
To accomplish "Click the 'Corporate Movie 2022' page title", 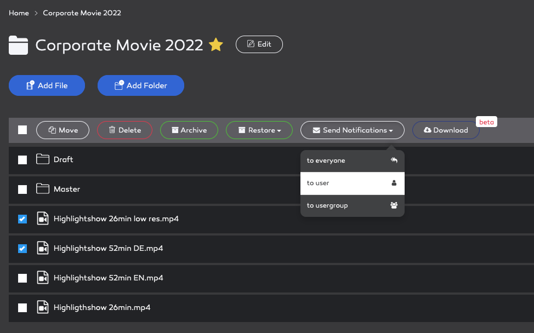I will click(119, 45).
